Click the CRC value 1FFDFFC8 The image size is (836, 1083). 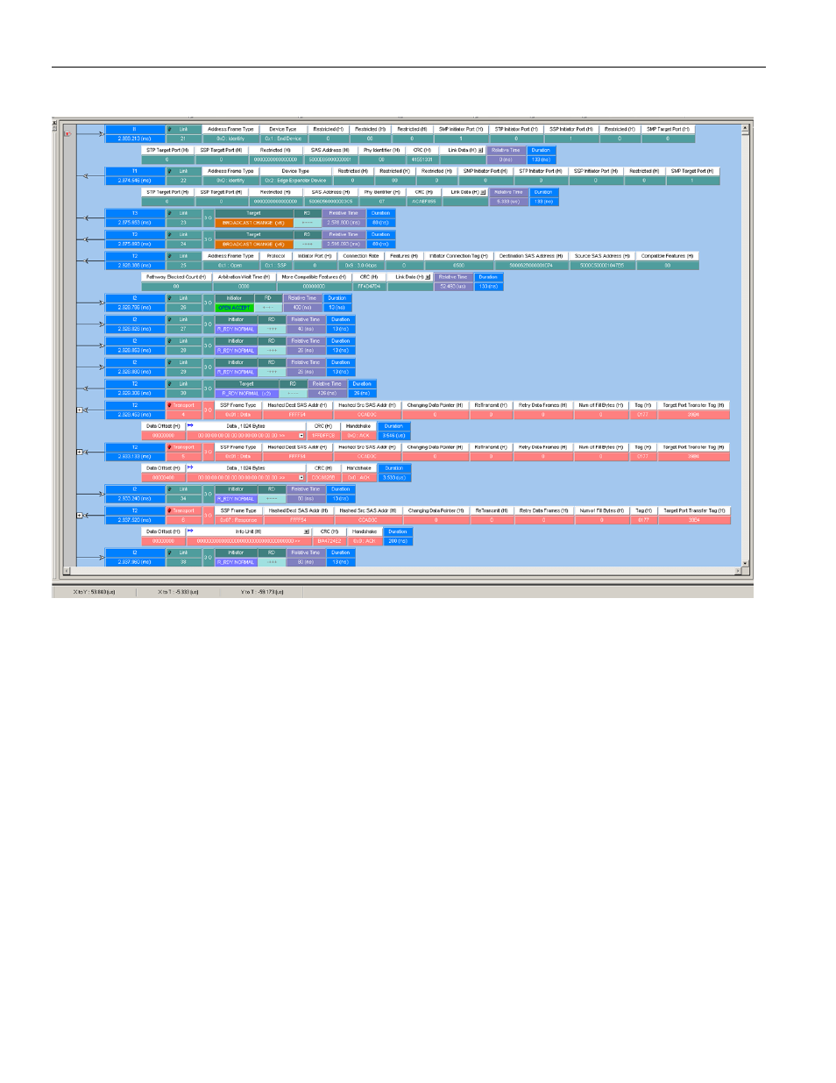pos(323,436)
